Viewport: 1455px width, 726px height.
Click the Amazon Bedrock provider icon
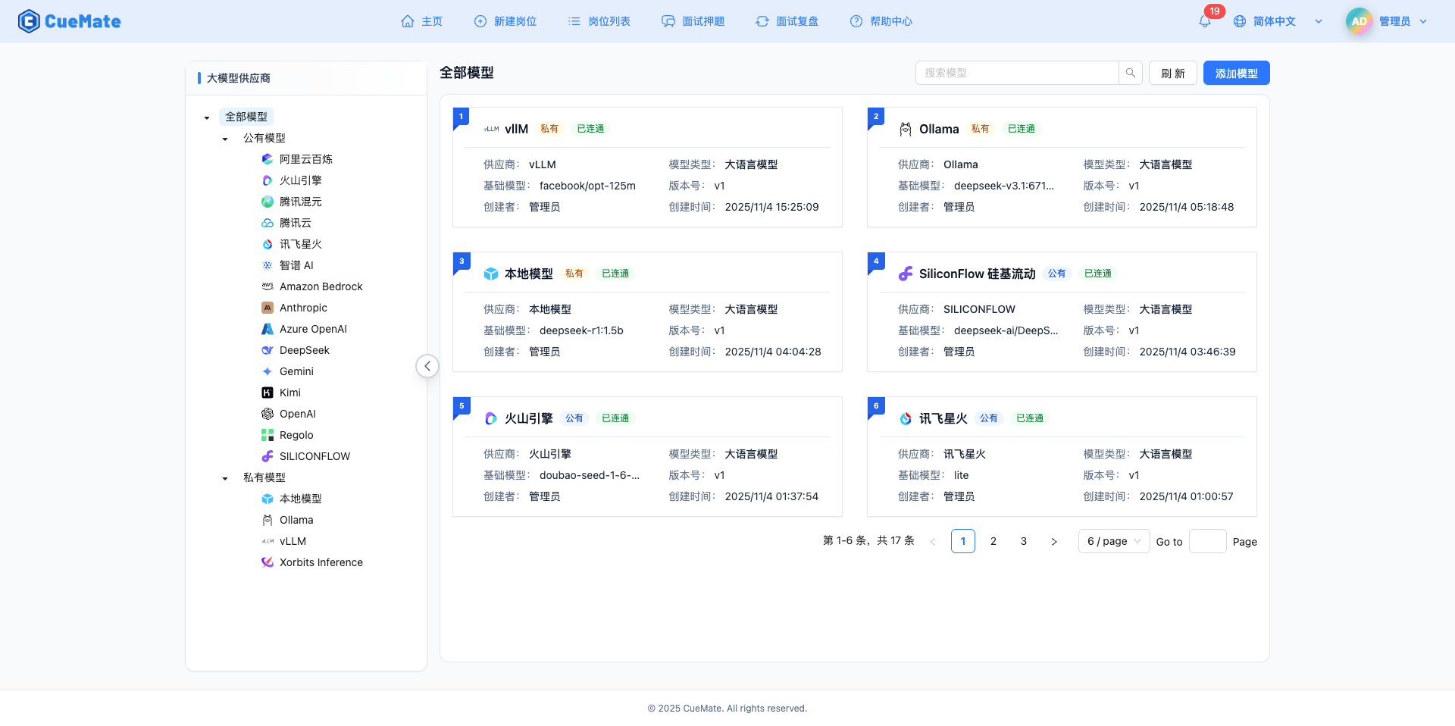click(267, 286)
